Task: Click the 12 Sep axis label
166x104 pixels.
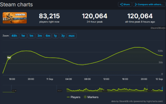Action: coord(159,79)
